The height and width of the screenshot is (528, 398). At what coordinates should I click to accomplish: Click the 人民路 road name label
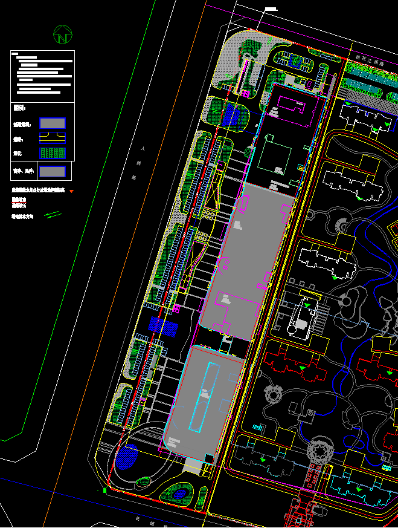(138, 162)
